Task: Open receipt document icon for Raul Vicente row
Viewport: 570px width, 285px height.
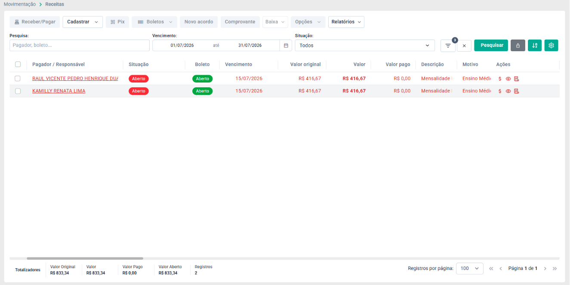Action: (x=517, y=79)
